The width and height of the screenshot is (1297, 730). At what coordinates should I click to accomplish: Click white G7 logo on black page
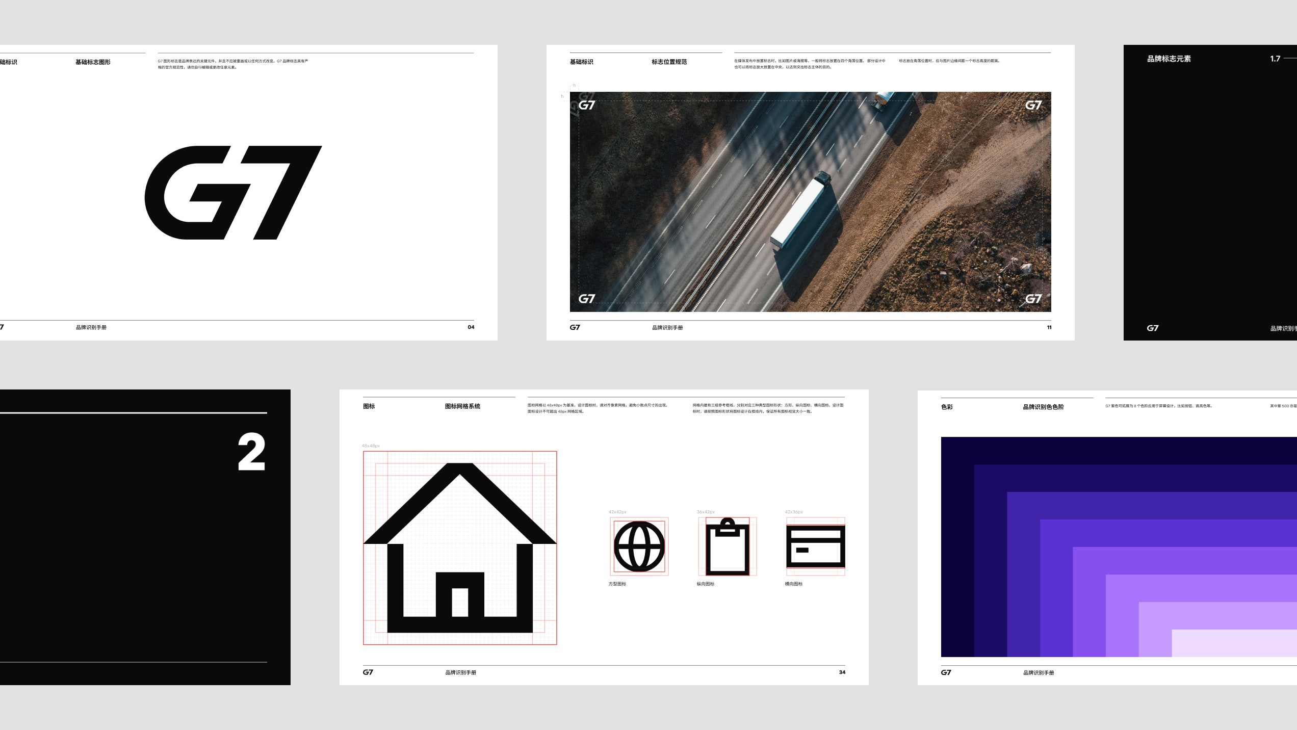(1152, 328)
